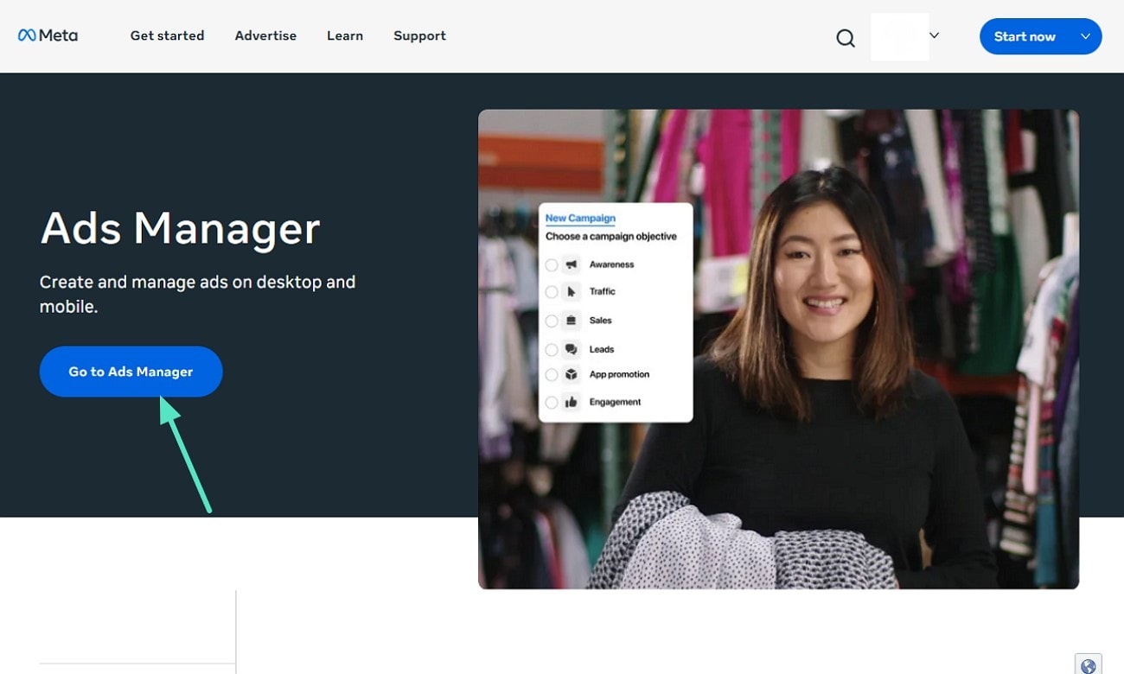This screenshot has height=674, width=1124.
Task: Select the App promotion radio button
Action: tap(552, 375)
